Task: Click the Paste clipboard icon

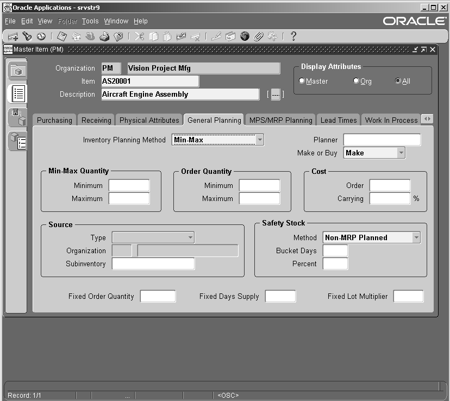Action: [167, 36]
